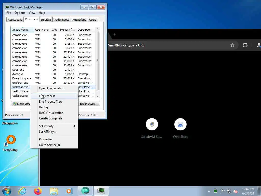Viewport: 261px width, 196px height.
Task: Sort by CPU column header
Action: [x=54, y=30]
